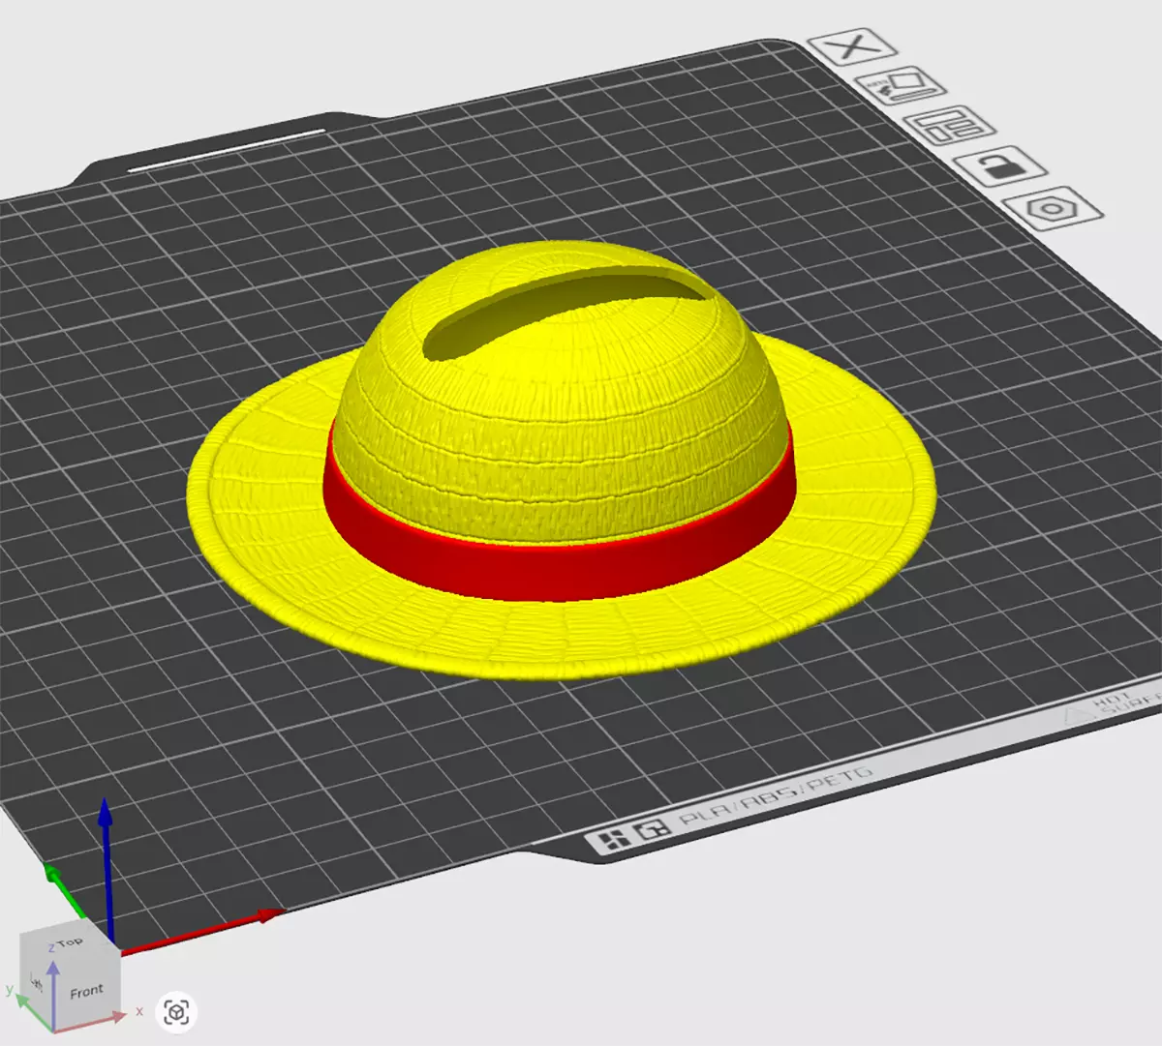Toggle the plate lock icon
1162x1046 pixels.
(x=1000, y=167)
